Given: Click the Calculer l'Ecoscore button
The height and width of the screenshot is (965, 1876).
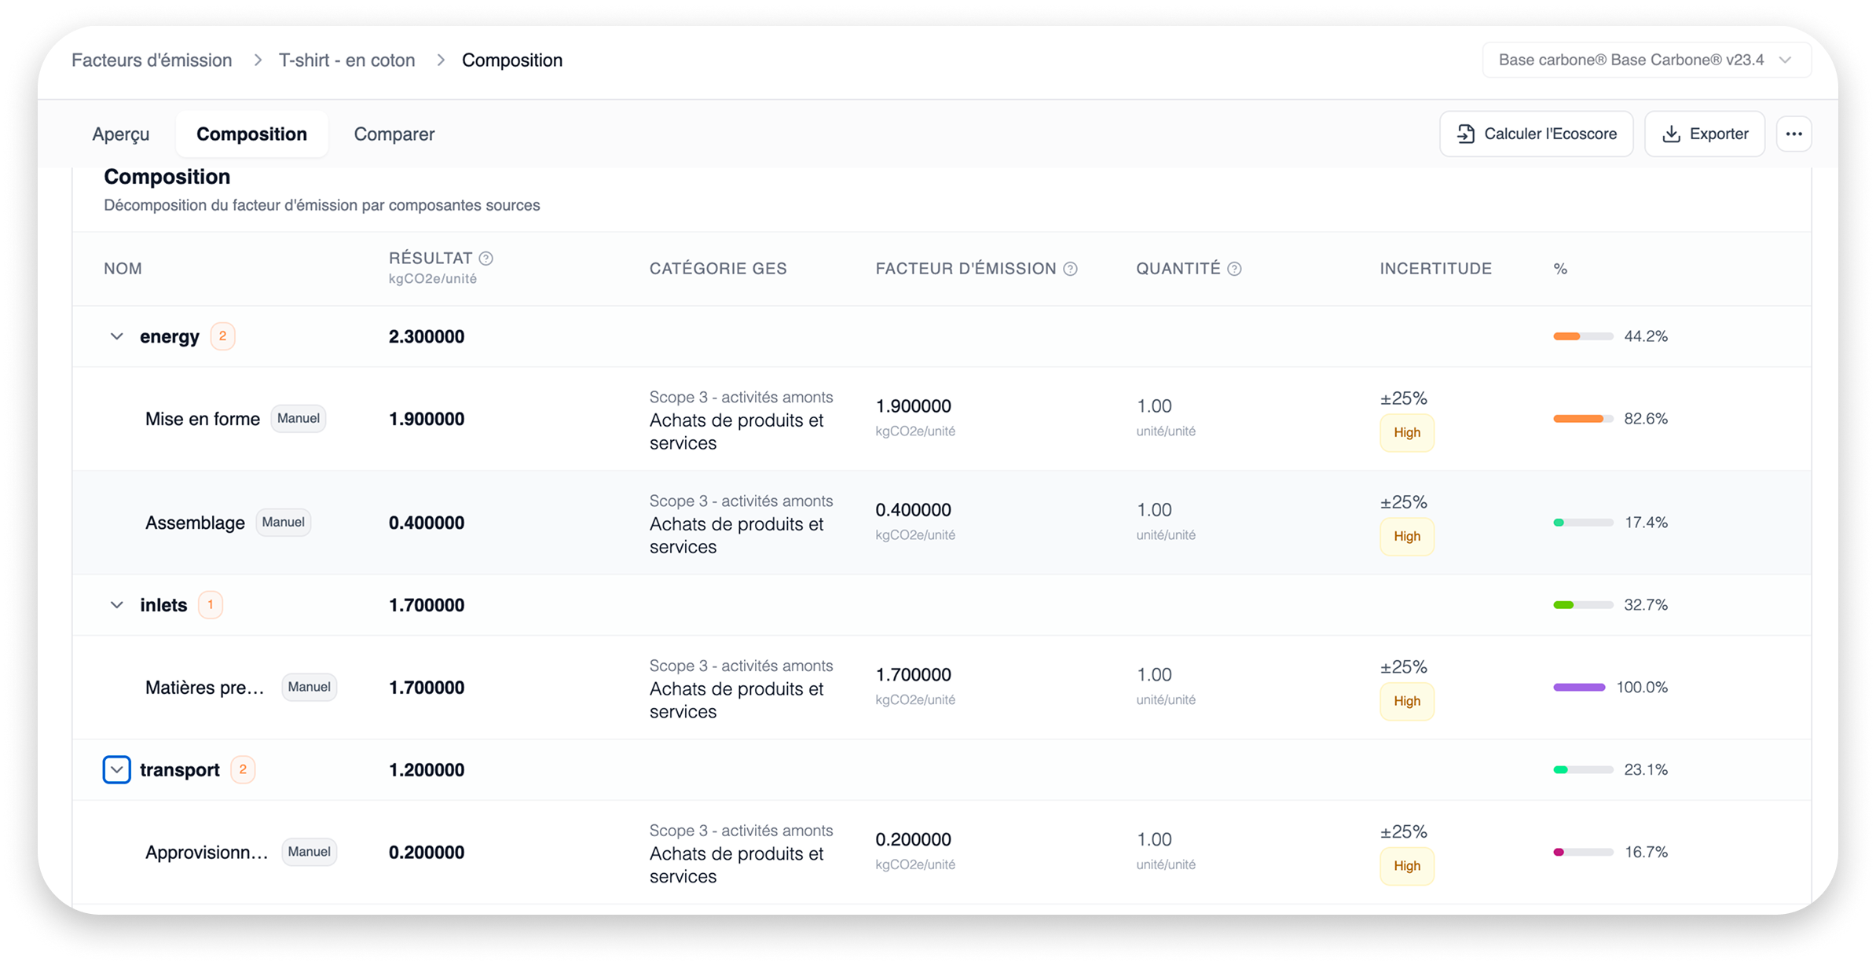Looking at the screenshot, I should tap(1536, 134).
